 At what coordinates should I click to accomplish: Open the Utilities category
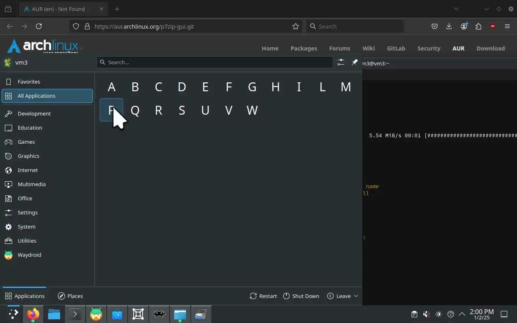47,241
